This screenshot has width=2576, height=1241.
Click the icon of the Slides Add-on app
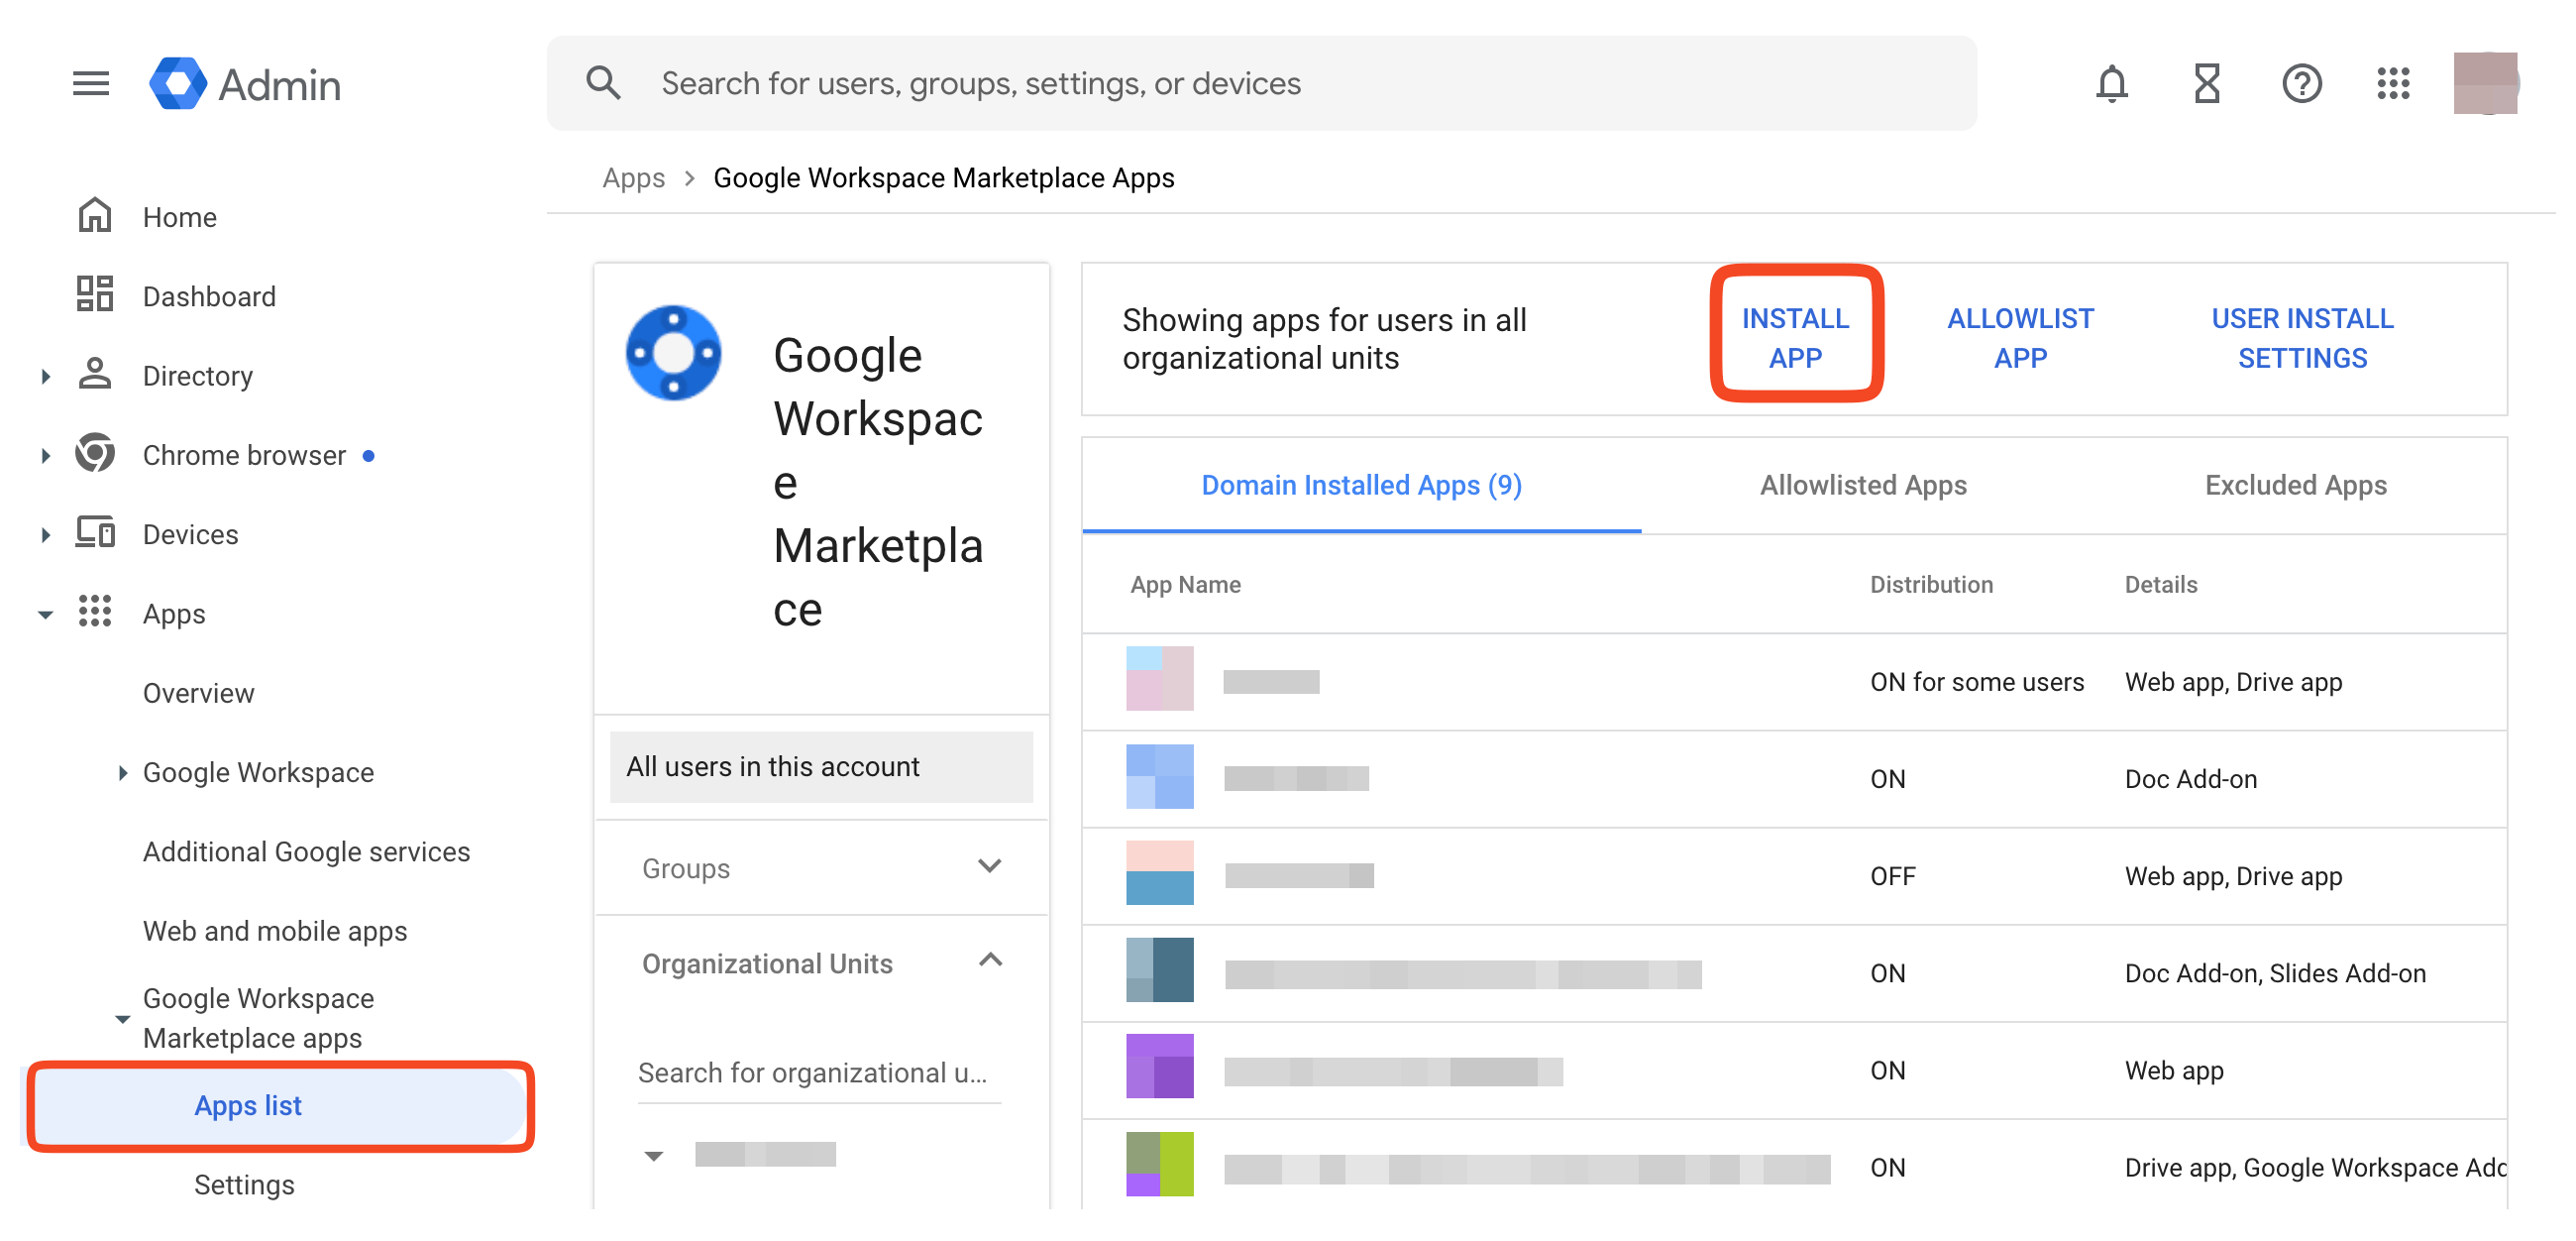point(1159,970)
